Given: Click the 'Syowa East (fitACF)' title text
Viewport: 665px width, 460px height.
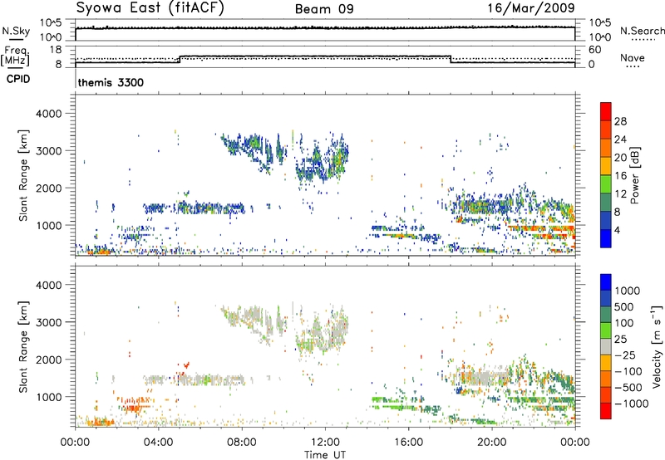Looking at the screenshot, I should [150, 7].
